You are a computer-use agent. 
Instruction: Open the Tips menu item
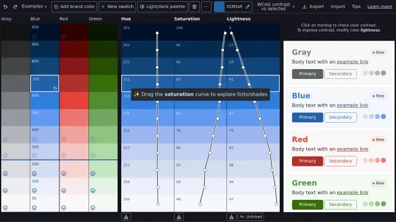[356, 7]
